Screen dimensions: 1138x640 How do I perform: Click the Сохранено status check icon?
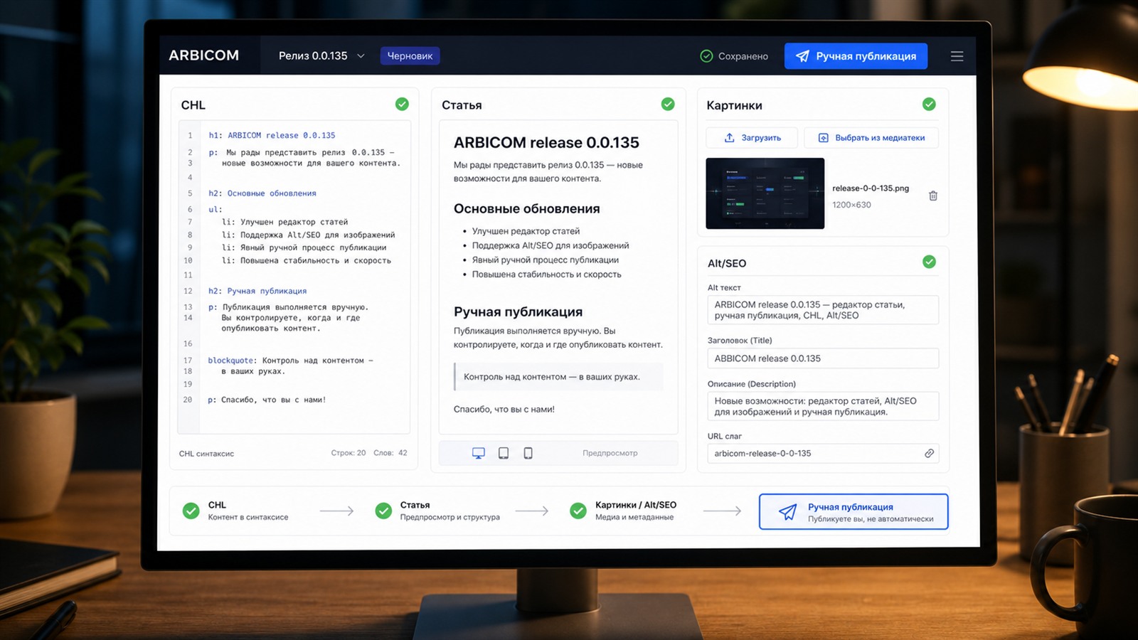(706, 56)
